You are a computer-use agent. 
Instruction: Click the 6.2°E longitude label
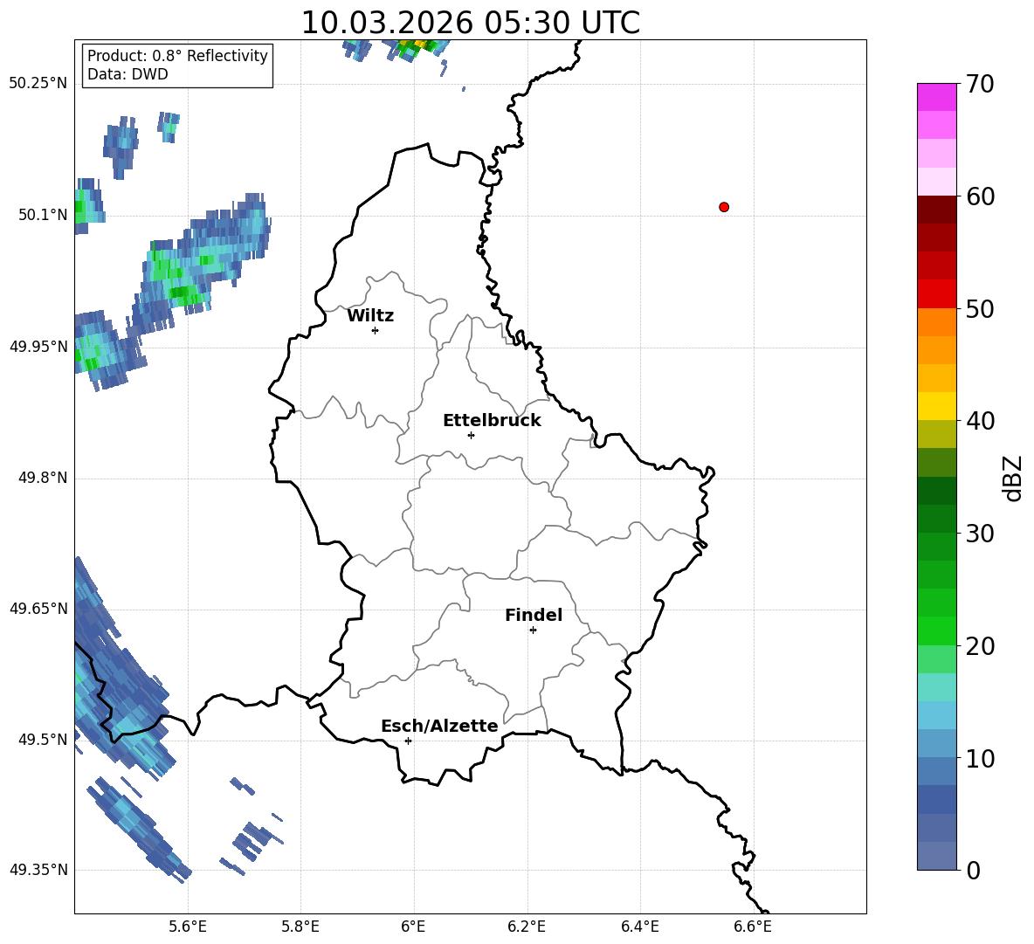click(x=527, y=927)
